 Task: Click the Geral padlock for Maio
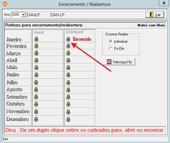coord(36,68)
